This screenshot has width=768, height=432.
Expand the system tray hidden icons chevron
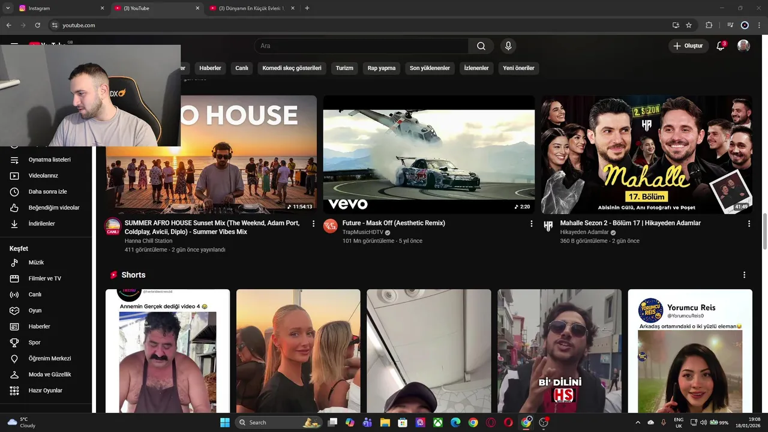pos(637,422)
